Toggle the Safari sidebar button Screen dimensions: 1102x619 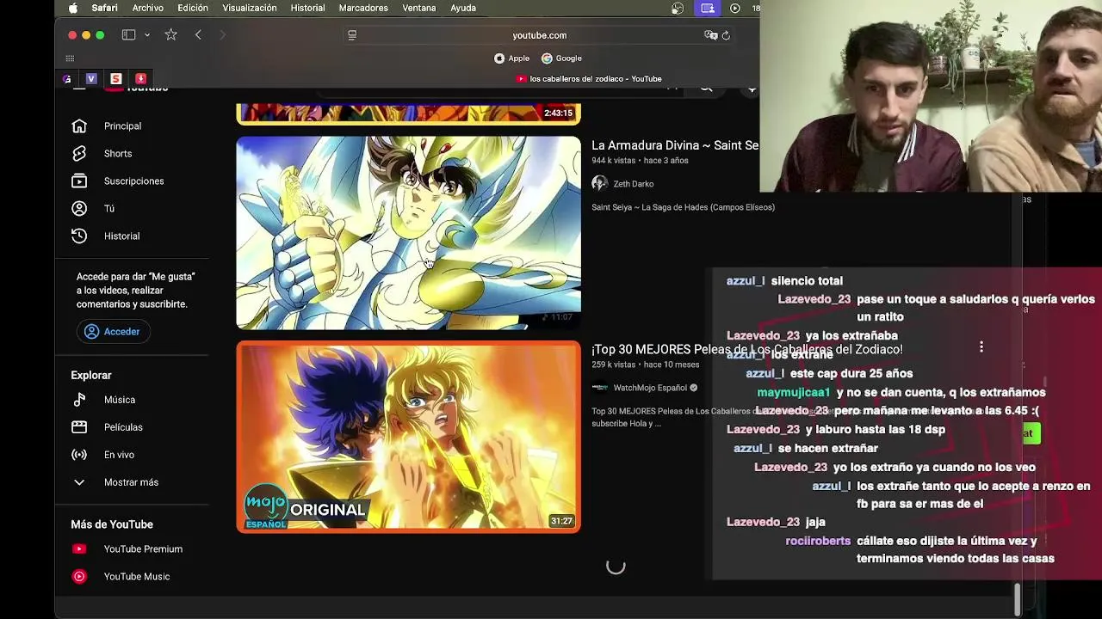(128, 35)
